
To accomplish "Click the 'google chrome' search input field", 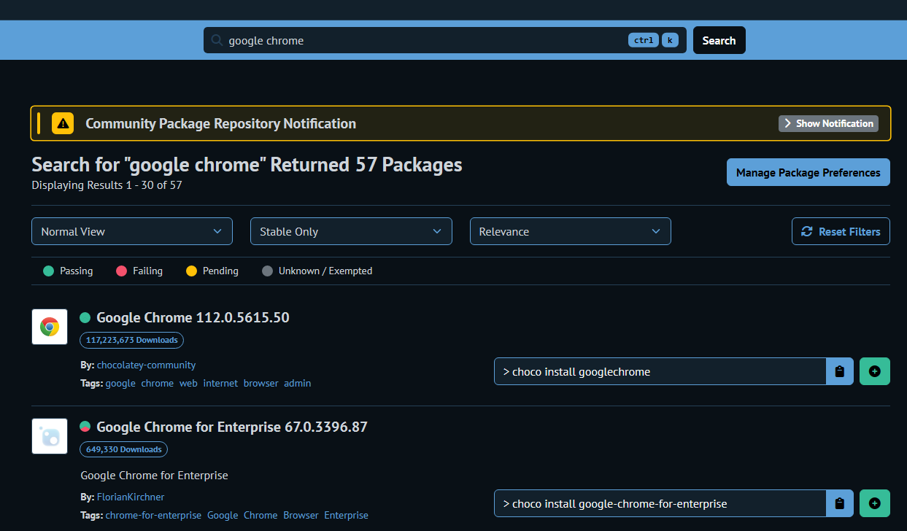I will coord(445,40).
